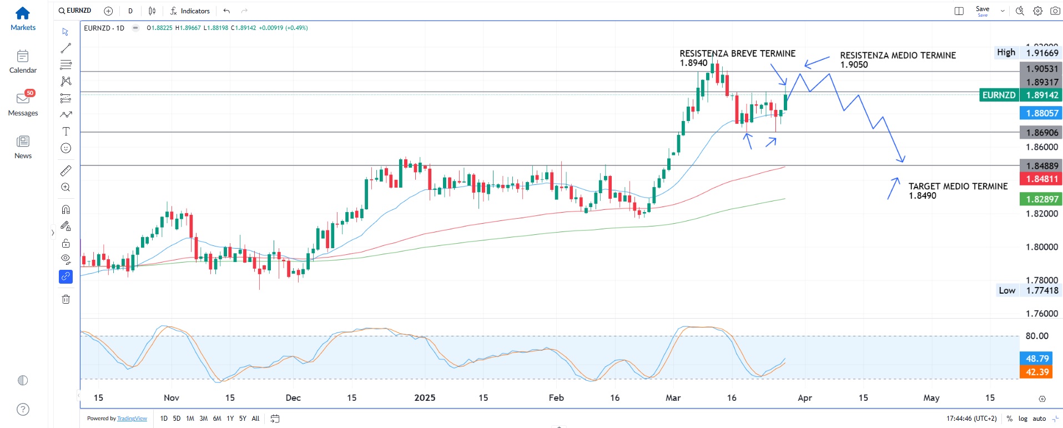Open chart settings gear icon
This screenshot has width=1063, height=428.
[1037, 11]
